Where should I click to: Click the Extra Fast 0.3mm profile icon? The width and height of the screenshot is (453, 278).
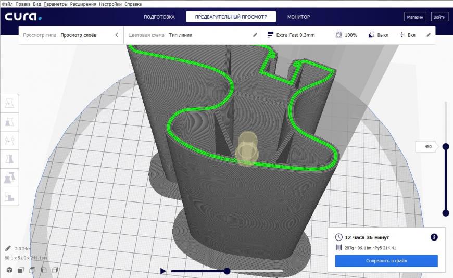pyautogui.click(x=270, y=35)
